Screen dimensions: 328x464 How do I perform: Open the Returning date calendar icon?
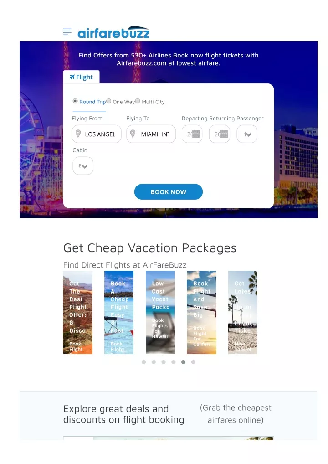[x=224, y=134]
